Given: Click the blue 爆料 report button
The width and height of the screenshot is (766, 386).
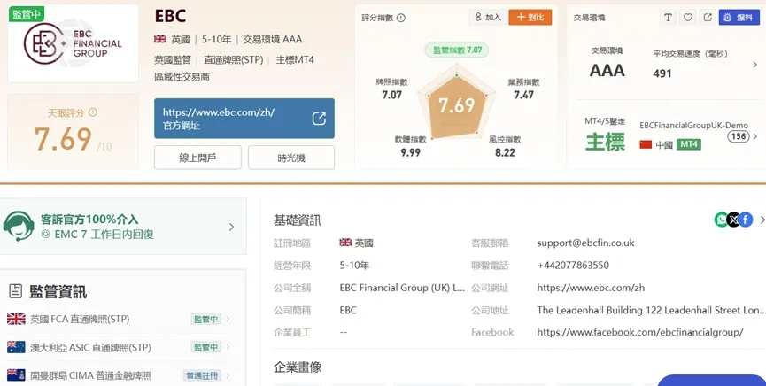Looking at the screenshot, I should [739, 17].
